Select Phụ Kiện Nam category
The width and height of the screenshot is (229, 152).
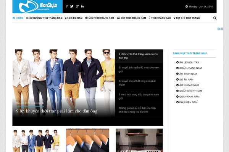189,102
